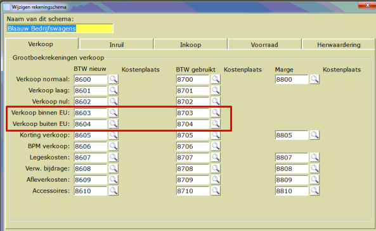Open lookup next to account 8608
This screenshot has width=376, height=231.
pyautogui.click(x=113, y=168)
